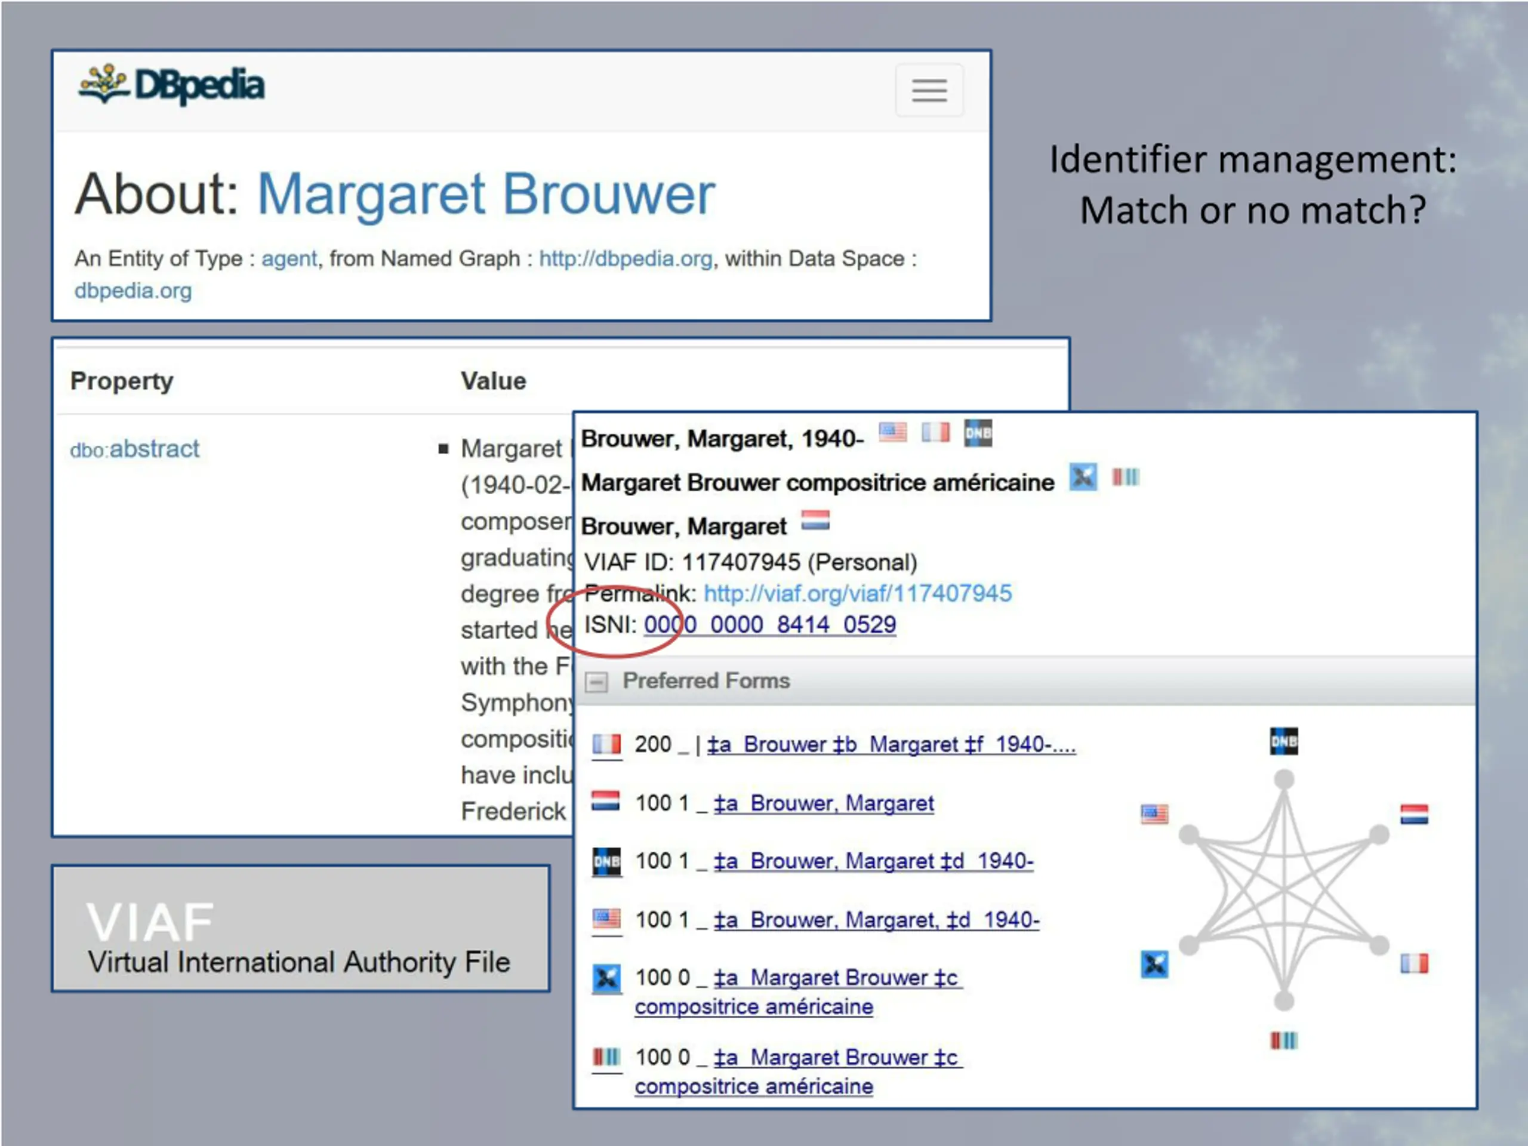Click bottom node of the star diagram
This screenshot has width=1528, height=1146.
[x=1284, y=1000]
